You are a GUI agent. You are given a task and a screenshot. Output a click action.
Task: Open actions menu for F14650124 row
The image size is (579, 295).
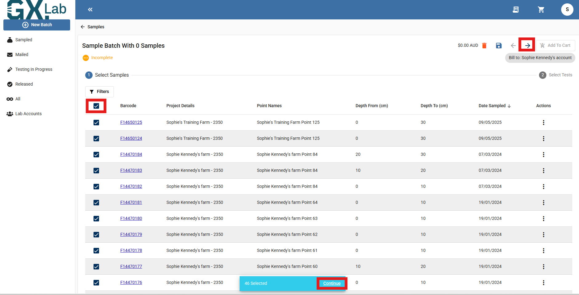(543, 139)
